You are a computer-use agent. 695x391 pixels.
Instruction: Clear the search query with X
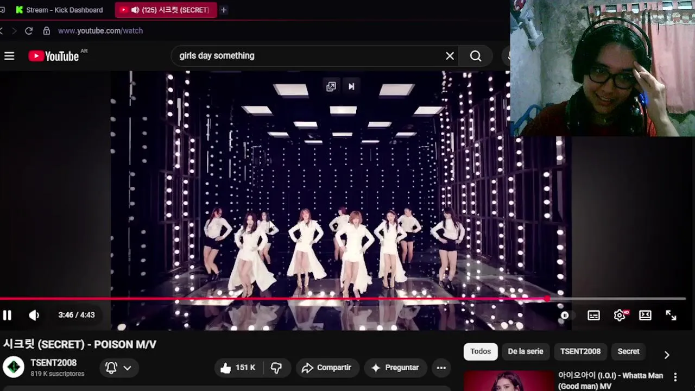point(450,56)
